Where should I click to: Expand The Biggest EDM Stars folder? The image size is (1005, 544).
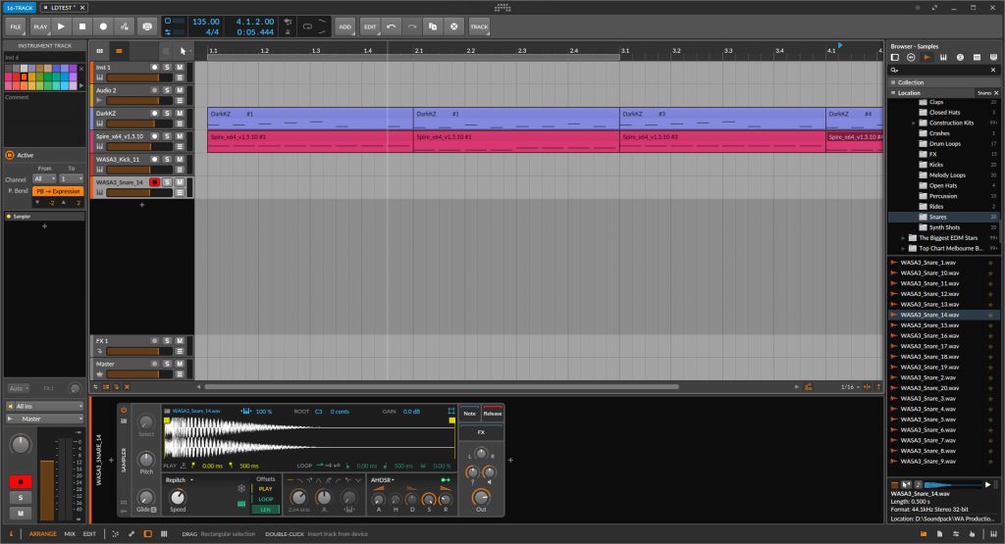tap(904, 237)
